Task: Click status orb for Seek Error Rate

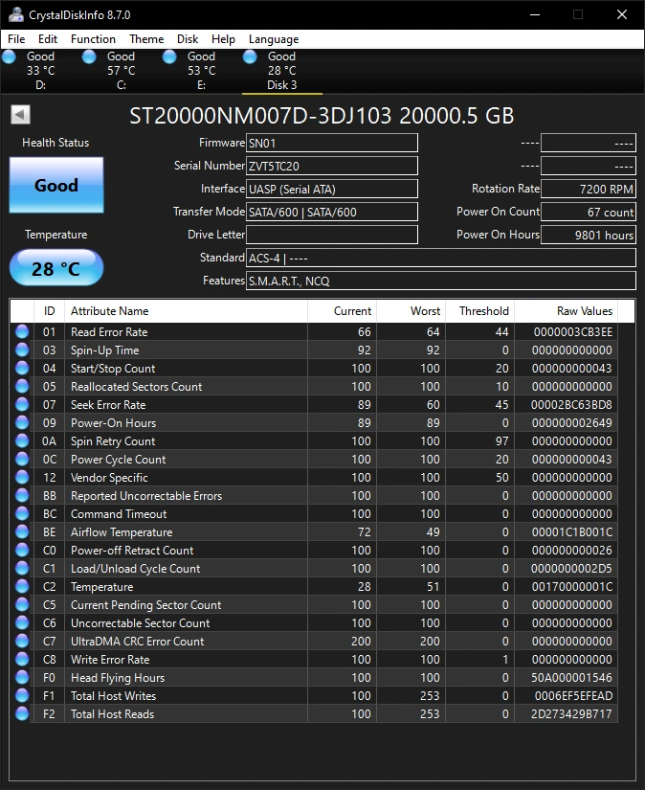Action: click(x=22, y=404)
